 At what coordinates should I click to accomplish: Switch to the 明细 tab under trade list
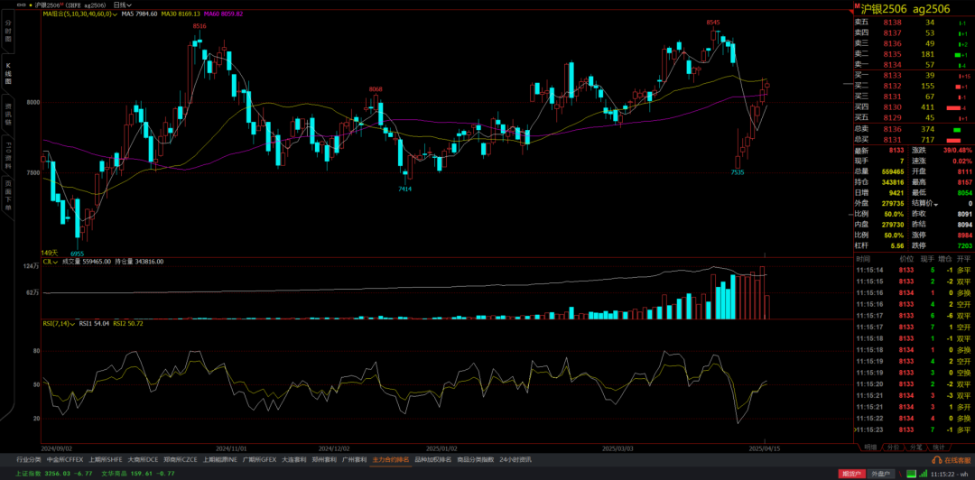[869, 447]
